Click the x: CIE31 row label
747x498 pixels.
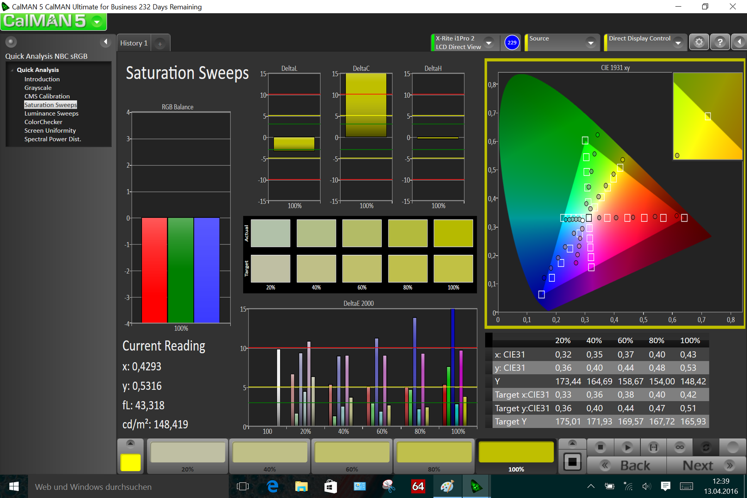510,354
